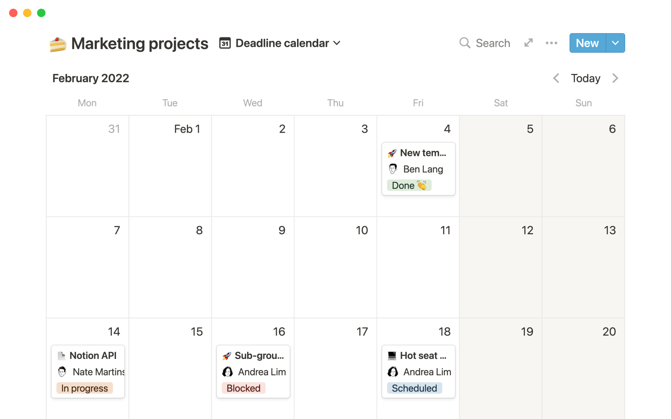Click the Mon column header

pos(87,103)
